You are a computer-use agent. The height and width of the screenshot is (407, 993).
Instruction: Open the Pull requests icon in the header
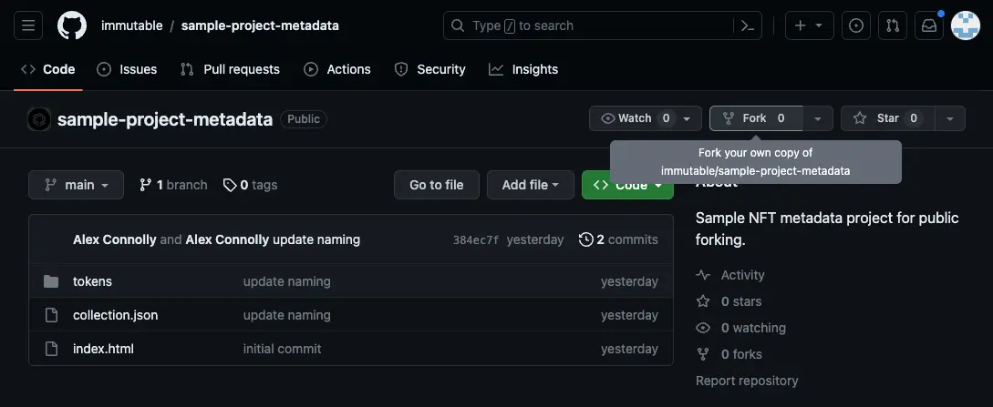tap(893, 25)
